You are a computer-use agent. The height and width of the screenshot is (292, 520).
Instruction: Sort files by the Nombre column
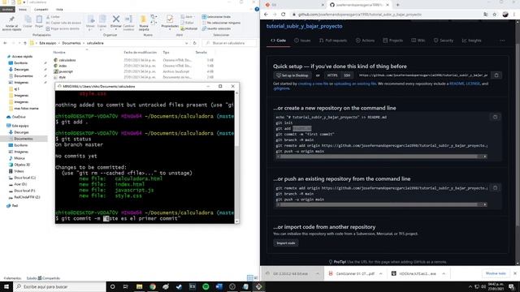tap(59, 52)
